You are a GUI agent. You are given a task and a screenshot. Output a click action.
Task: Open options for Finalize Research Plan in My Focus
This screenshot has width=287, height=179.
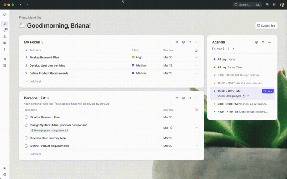(196, 57)
